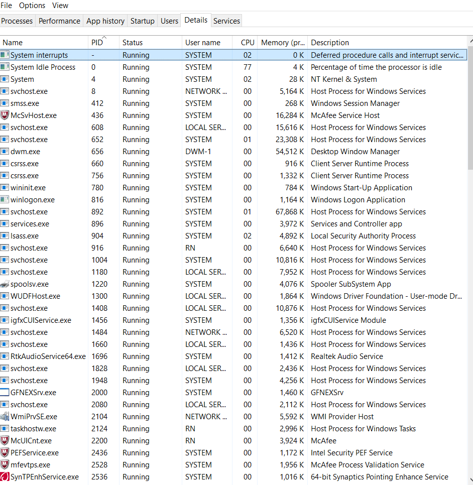This screenshot has width=473, height=485.
Task: Click the PID value 2000
Action: point(99,393)
